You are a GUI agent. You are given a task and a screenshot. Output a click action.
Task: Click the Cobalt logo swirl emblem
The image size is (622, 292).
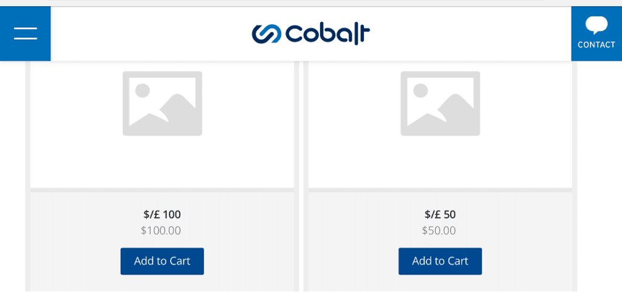click(267, 34)
